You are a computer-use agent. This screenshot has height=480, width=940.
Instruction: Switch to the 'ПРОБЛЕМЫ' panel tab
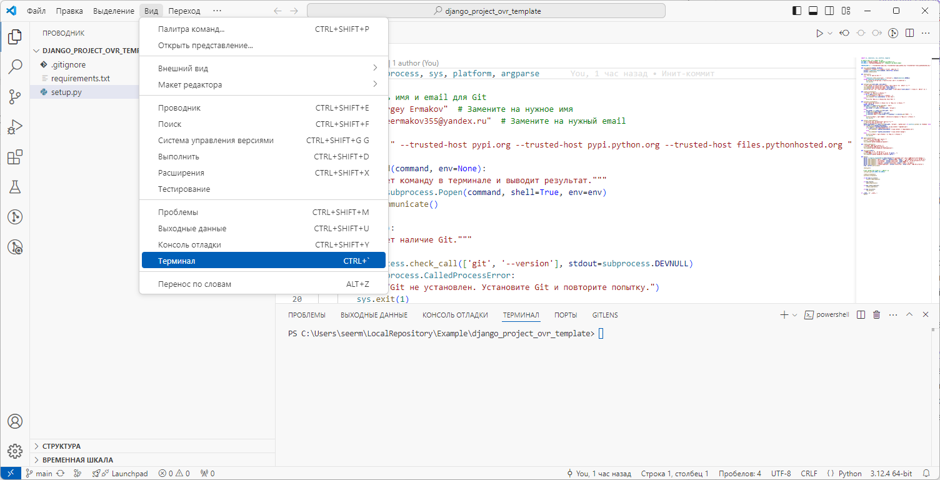tap(306, 315)
